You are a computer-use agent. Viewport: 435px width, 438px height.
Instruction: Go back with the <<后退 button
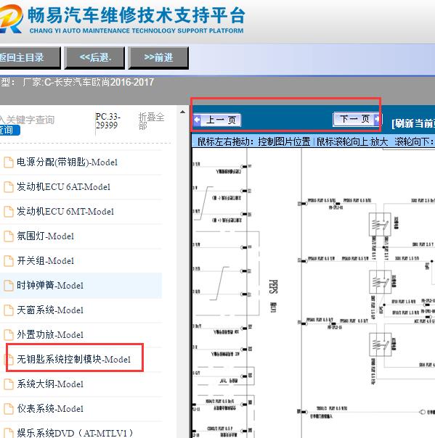[94, 58]
